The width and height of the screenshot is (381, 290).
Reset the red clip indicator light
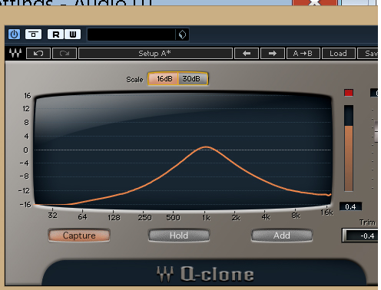coord(349,93)
